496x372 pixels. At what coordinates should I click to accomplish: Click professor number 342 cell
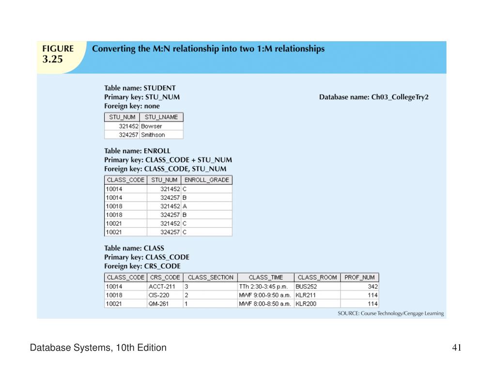click(360, 286)
